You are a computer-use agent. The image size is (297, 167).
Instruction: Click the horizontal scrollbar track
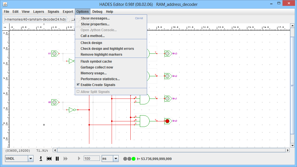pyautogui.click(x=171, y=150)
